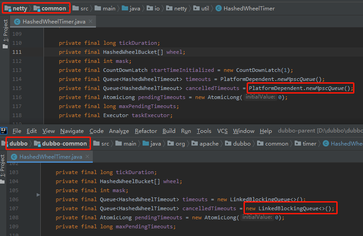Click the tickDuration field on line 110
The height and width of the screenshot is (236, 363).
pyautogui.click(x=138, y=43)
